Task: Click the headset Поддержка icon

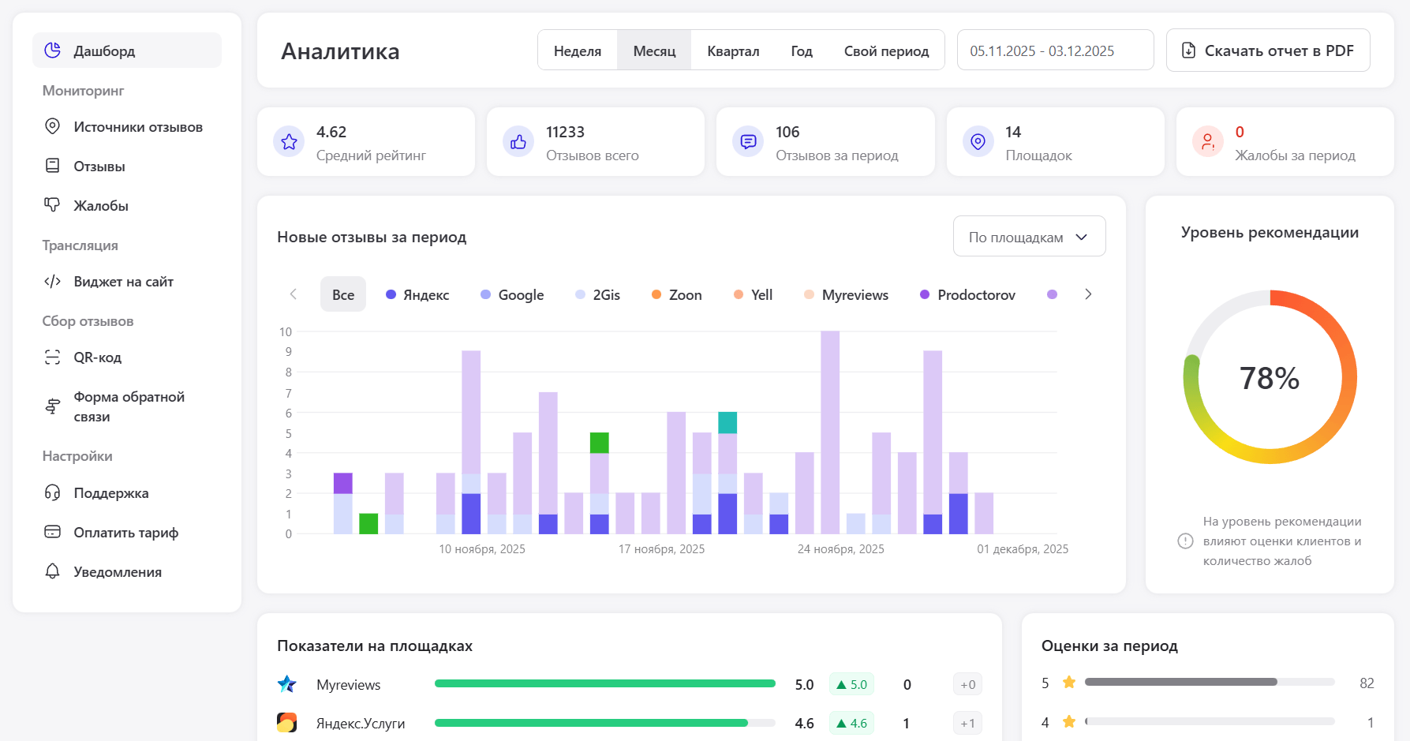Action: pyautogui.click(x=52, y=493)
